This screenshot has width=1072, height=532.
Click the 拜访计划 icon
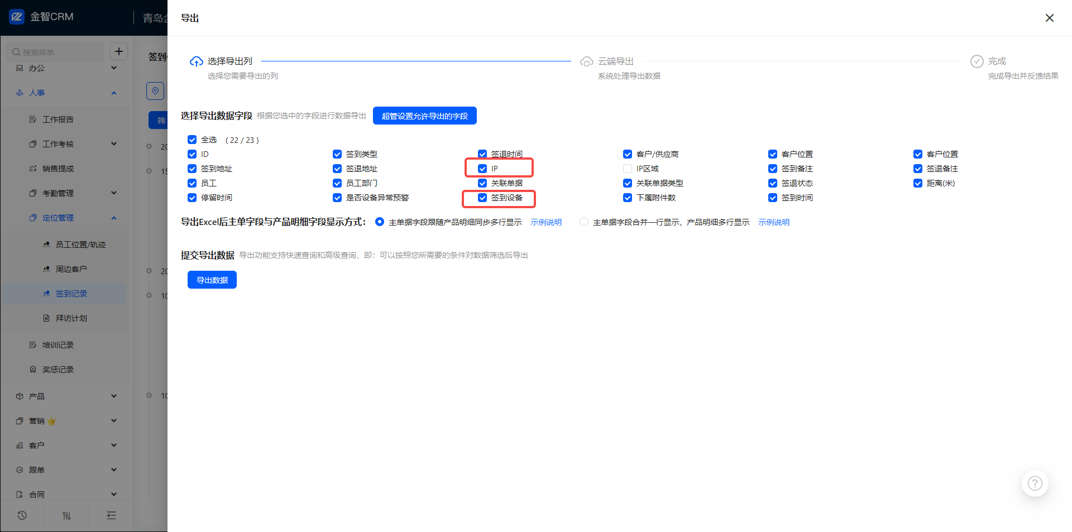46,318
